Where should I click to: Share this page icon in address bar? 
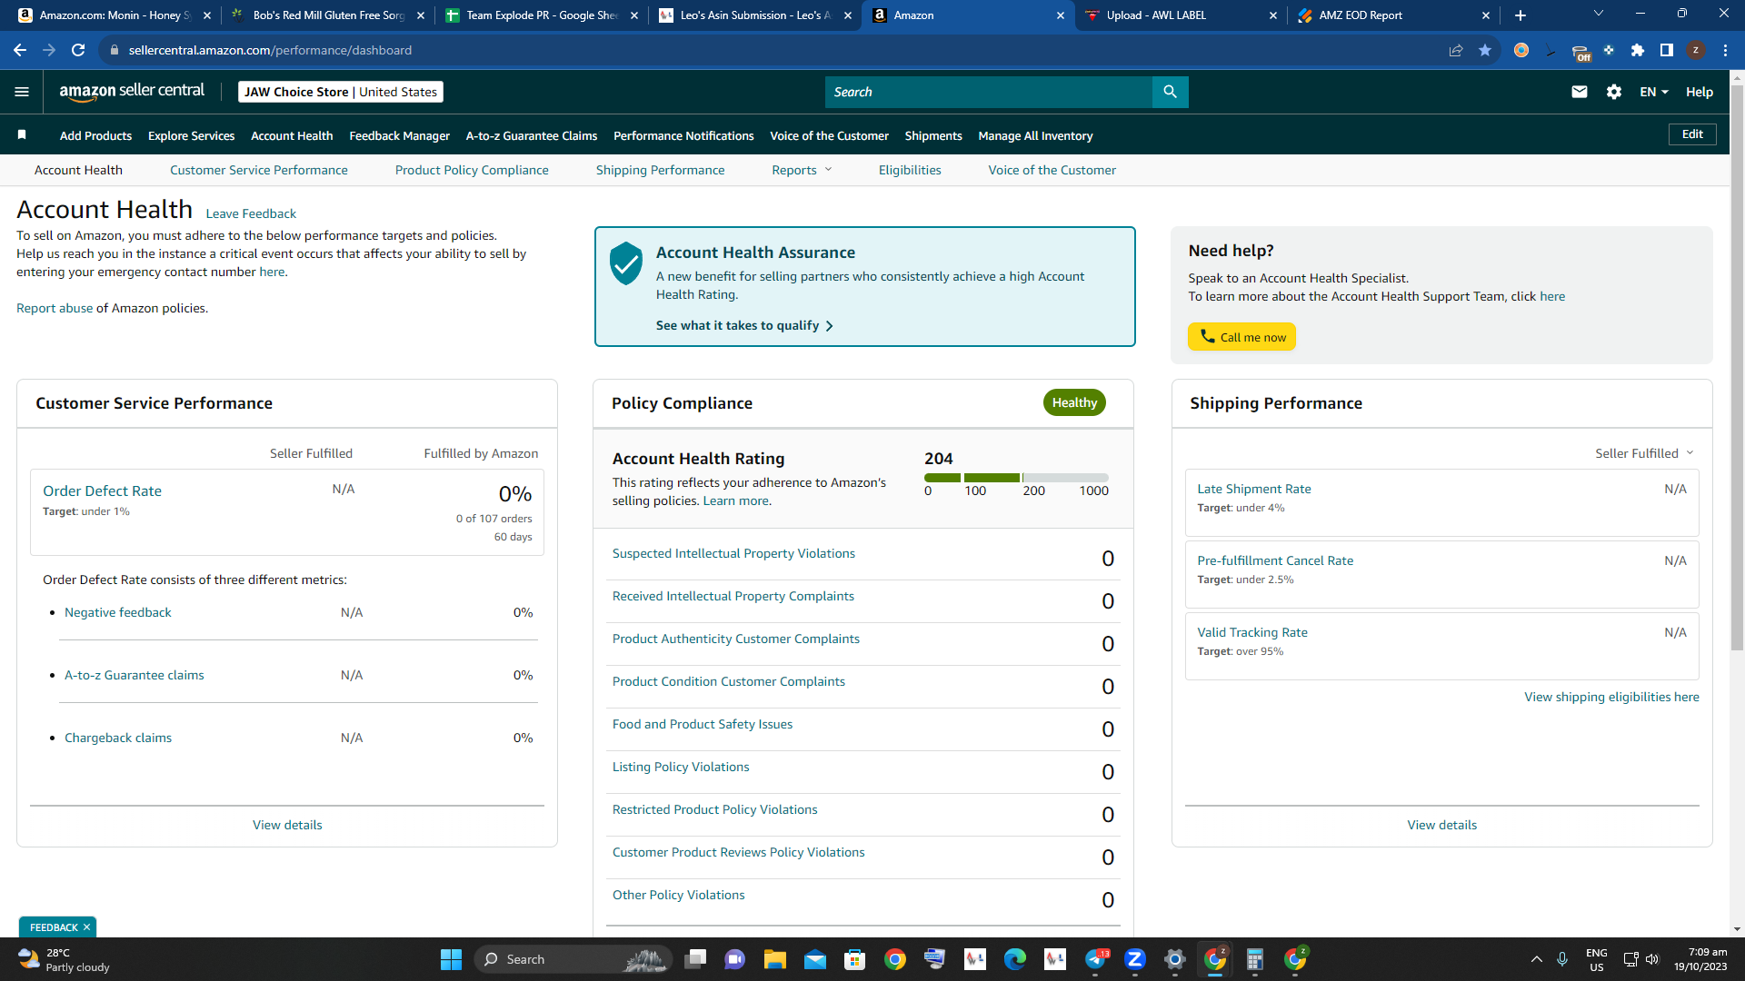click(1456, 50)
